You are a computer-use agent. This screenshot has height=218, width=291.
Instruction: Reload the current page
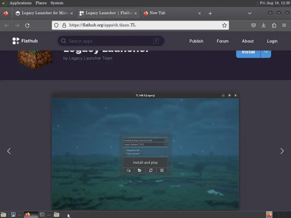pos(27,25)
